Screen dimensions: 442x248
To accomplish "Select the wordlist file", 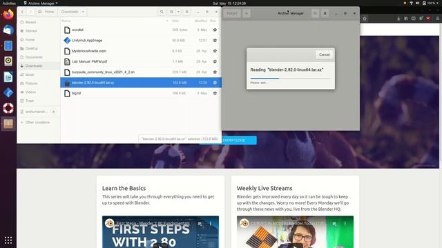I will tap(141, 30).
